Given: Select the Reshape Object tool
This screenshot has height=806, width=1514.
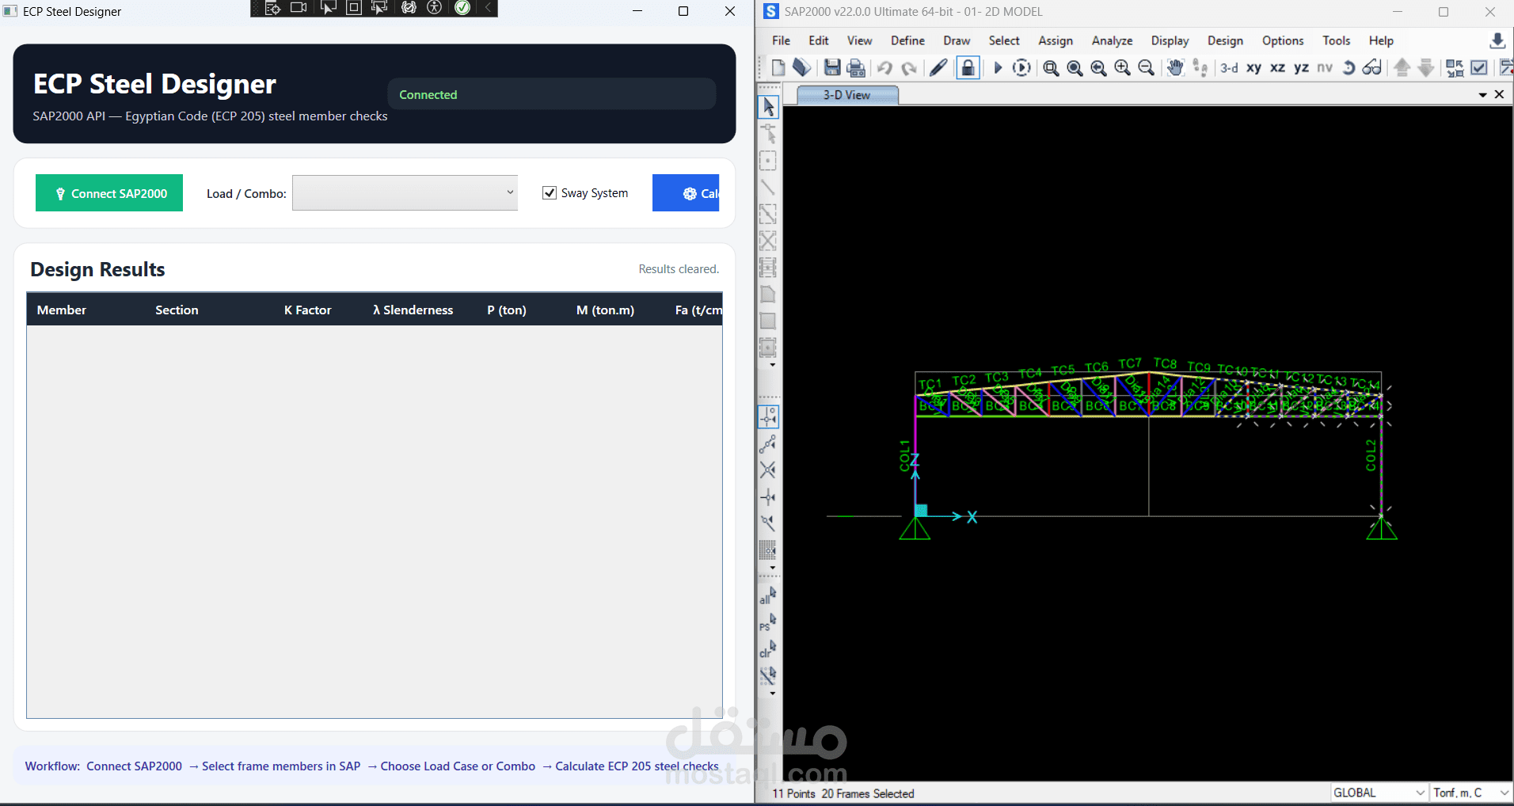Looking at the screenshot, I should 768,134.
